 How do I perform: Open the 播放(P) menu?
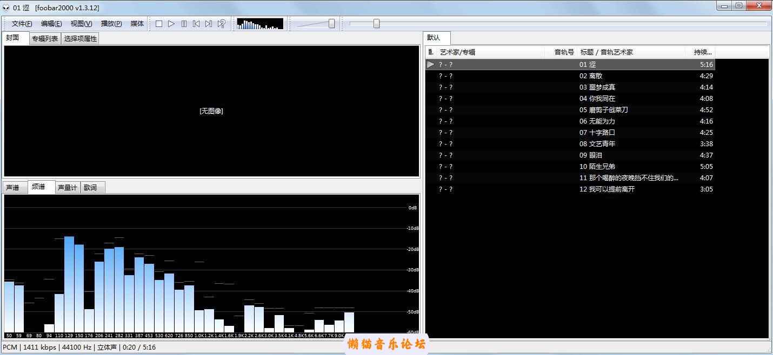pyautogui.click(x=111, y=24)
